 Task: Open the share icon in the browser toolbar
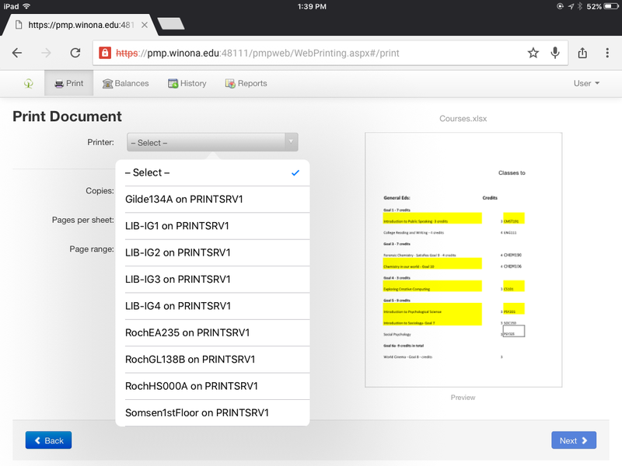point(582,53)
